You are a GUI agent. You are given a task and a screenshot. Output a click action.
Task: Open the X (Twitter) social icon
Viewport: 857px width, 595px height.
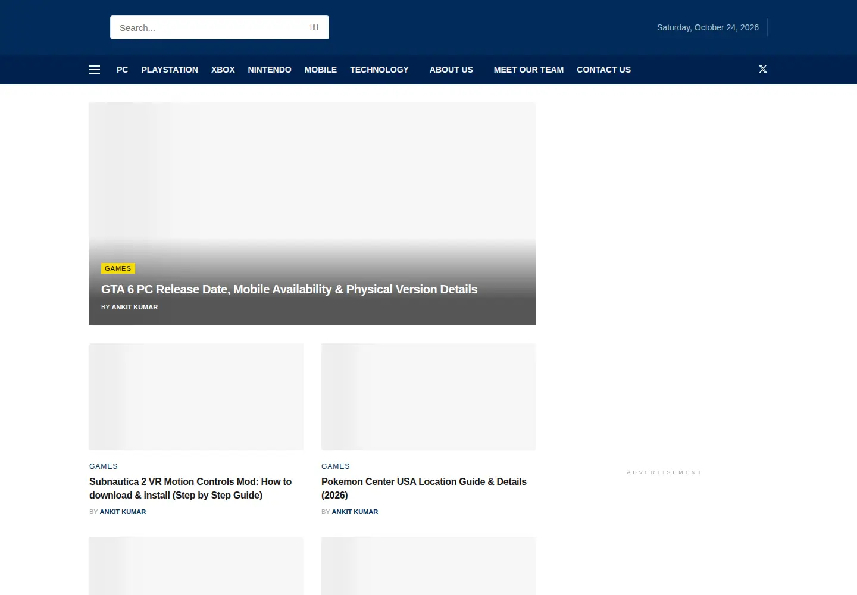click(x=763, y=69)
